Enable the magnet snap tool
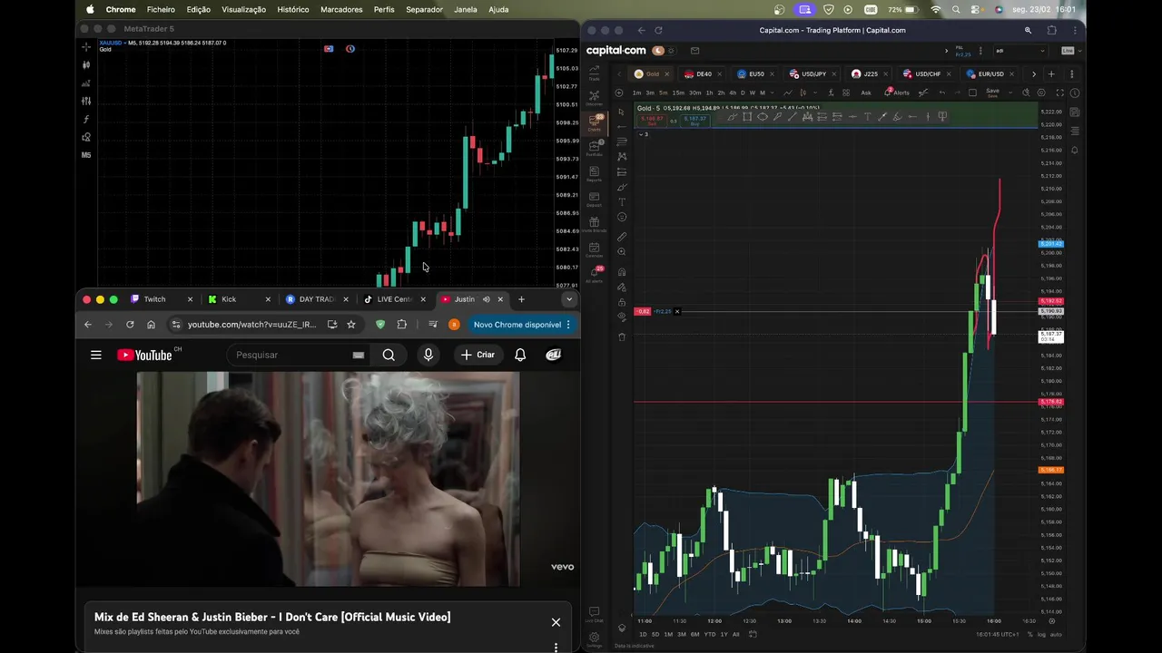This screenshot has width=1162, height=653. [622, 271]
